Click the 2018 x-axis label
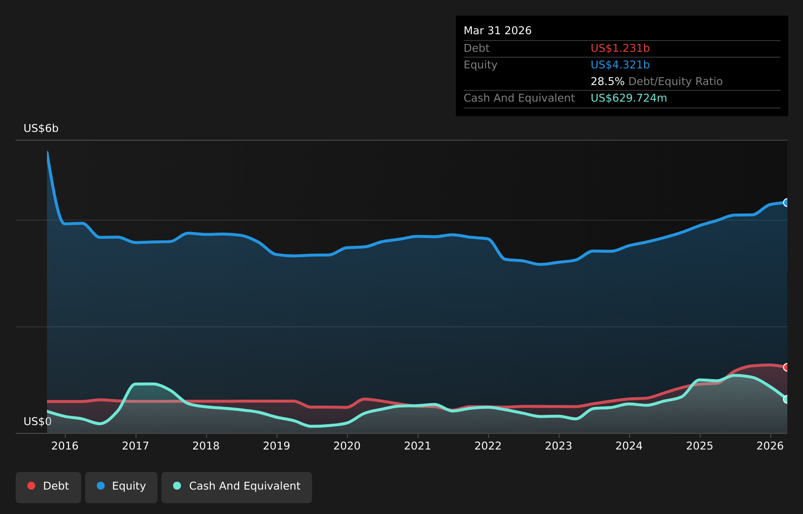Image resolution: width=803 pixels, height=514 pixels. coord(206,446)
